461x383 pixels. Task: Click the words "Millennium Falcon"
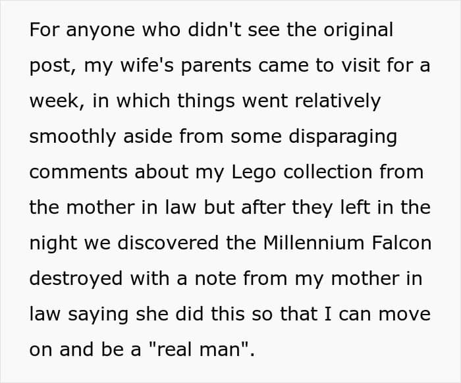coord(347,243)
